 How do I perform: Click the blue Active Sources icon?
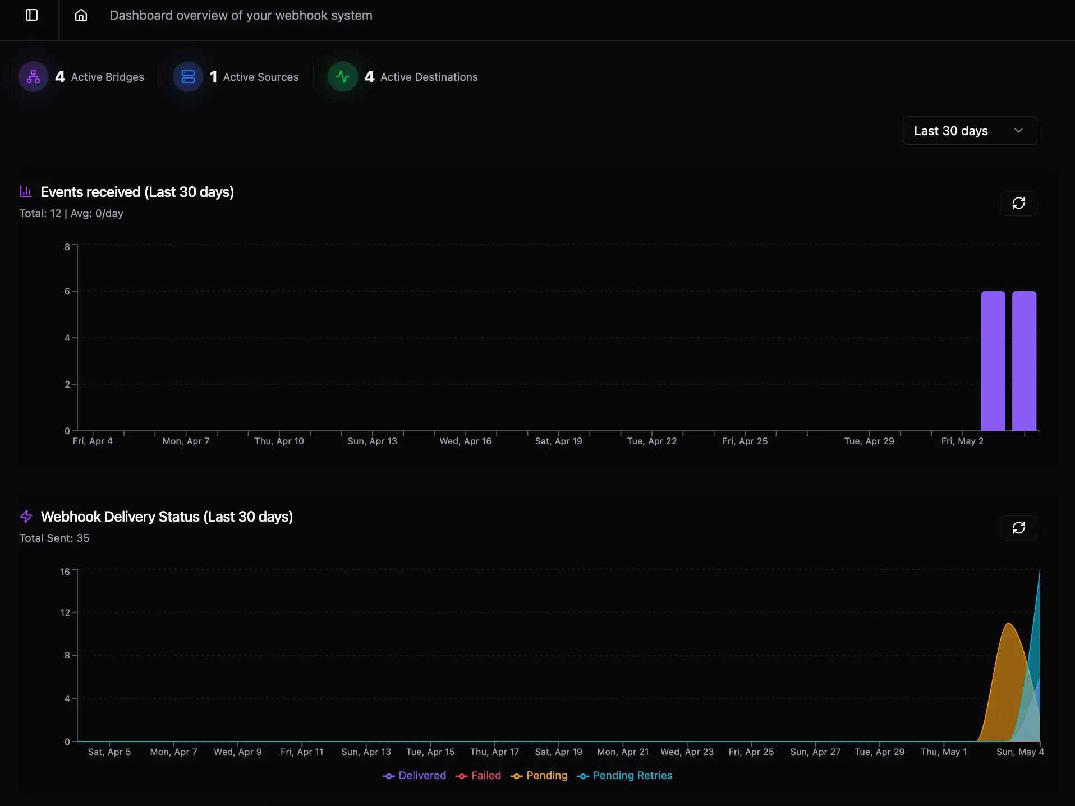(x=188, y=77)
